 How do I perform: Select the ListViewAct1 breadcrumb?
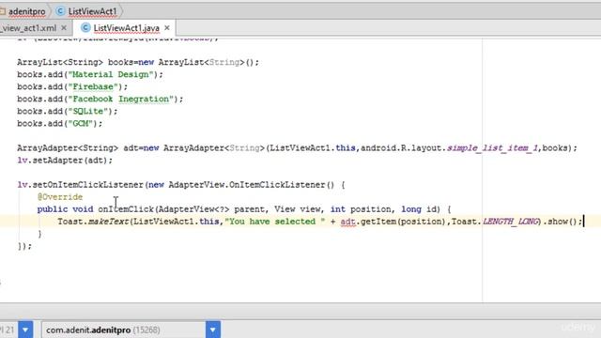tap(92, 11)
